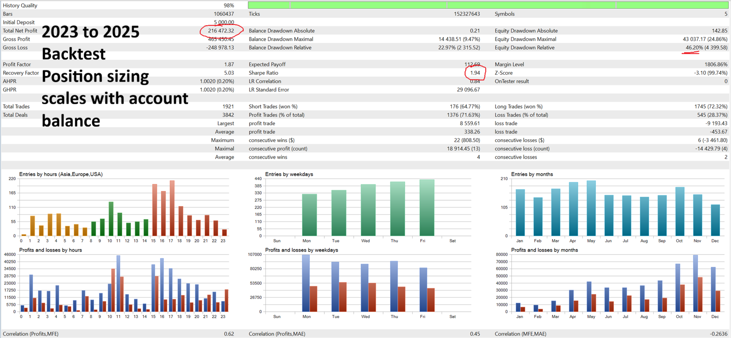Click the Fri bar in Entries by weekdays

coord(427,208)
